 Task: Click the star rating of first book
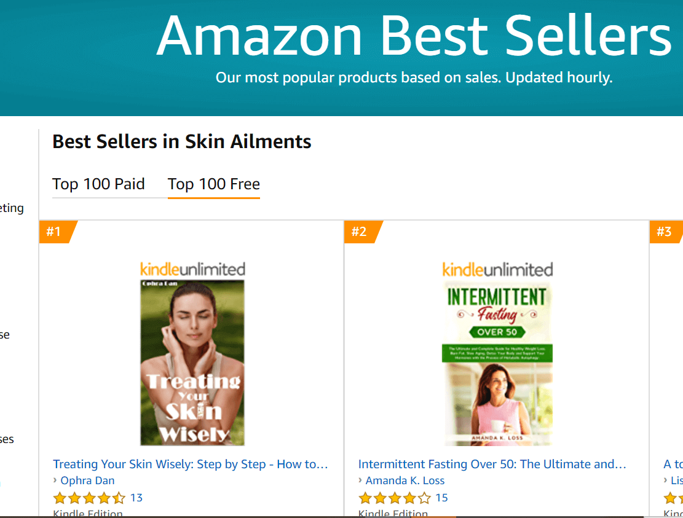tap(89, 498)
